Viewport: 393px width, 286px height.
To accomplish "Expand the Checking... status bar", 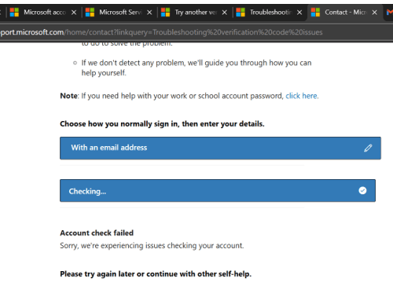I will coord(218,190).
